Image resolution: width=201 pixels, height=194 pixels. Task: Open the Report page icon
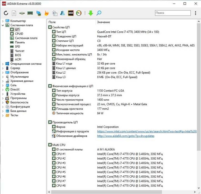(14, 13)
